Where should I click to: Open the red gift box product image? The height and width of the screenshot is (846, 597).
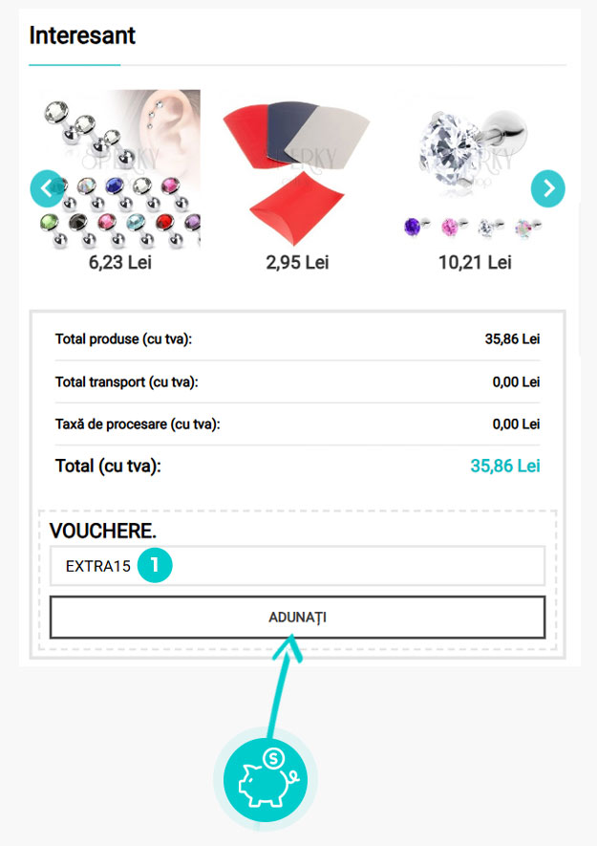pyautogui.click(x=297, y=167)
